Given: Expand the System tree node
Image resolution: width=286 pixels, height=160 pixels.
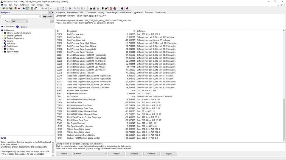Looking at the screenshot, I should click(x=2, y=49).
